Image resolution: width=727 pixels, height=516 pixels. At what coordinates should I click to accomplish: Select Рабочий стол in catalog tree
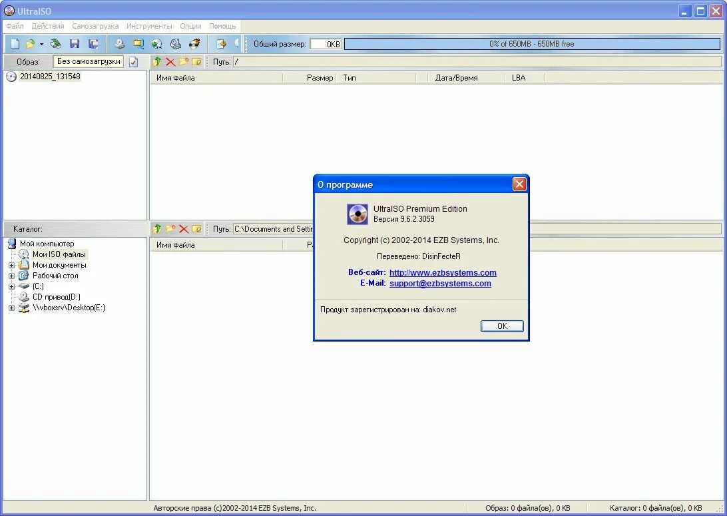(x=55, y=276)
